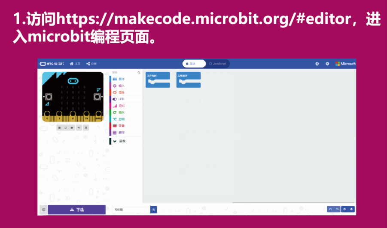387x228 pixels.
Task: Click pin 2 on the simulator
Action: click(x=73, y=116)
